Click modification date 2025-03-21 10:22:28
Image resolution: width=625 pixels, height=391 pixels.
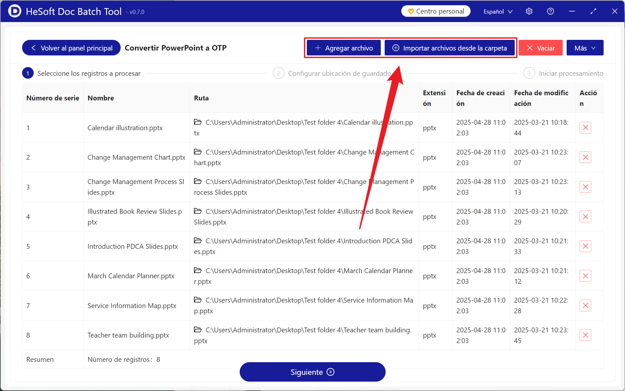(x=541, y=305)
